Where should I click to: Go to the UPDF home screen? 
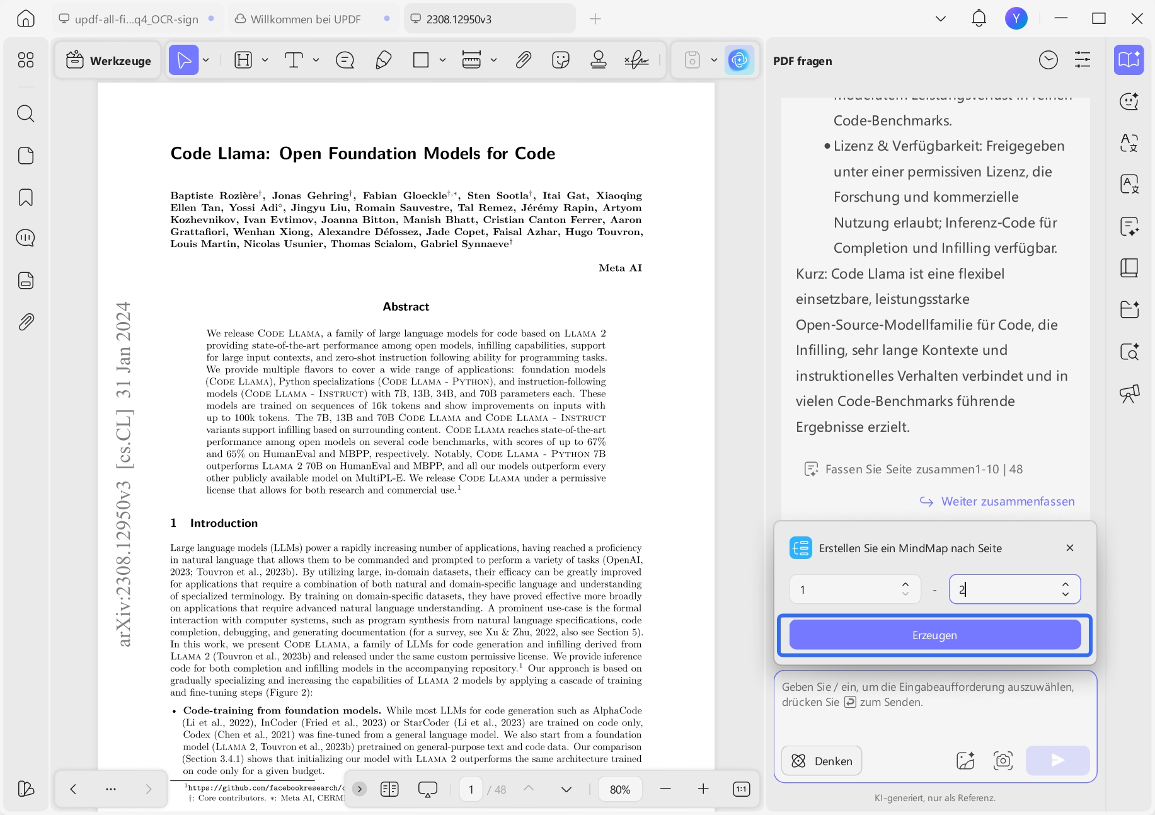pyautogui.click(x=26, y=19)
